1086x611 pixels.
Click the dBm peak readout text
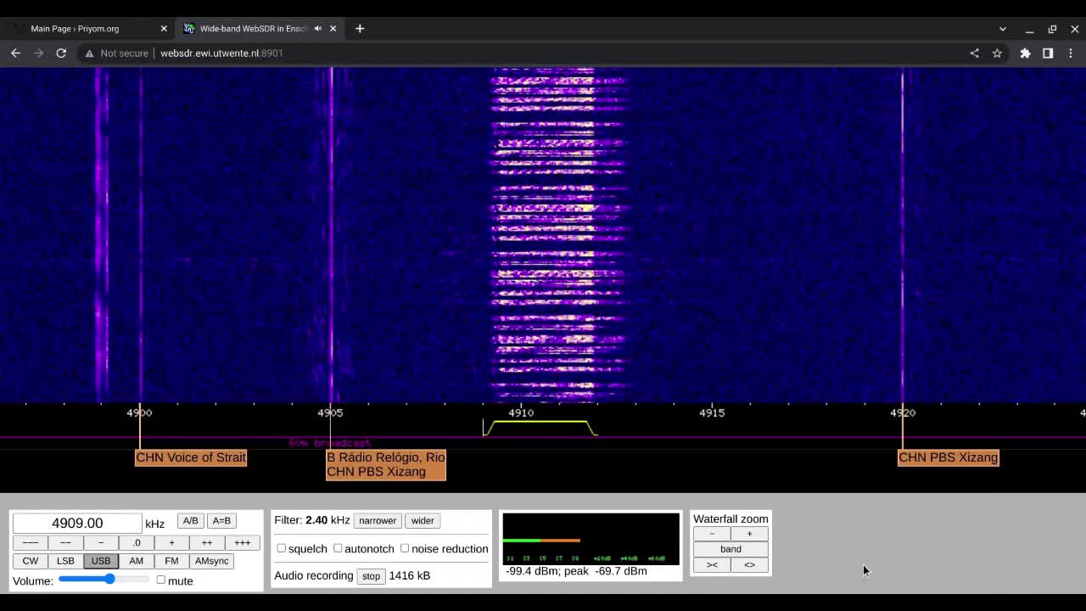coord(576,571)
